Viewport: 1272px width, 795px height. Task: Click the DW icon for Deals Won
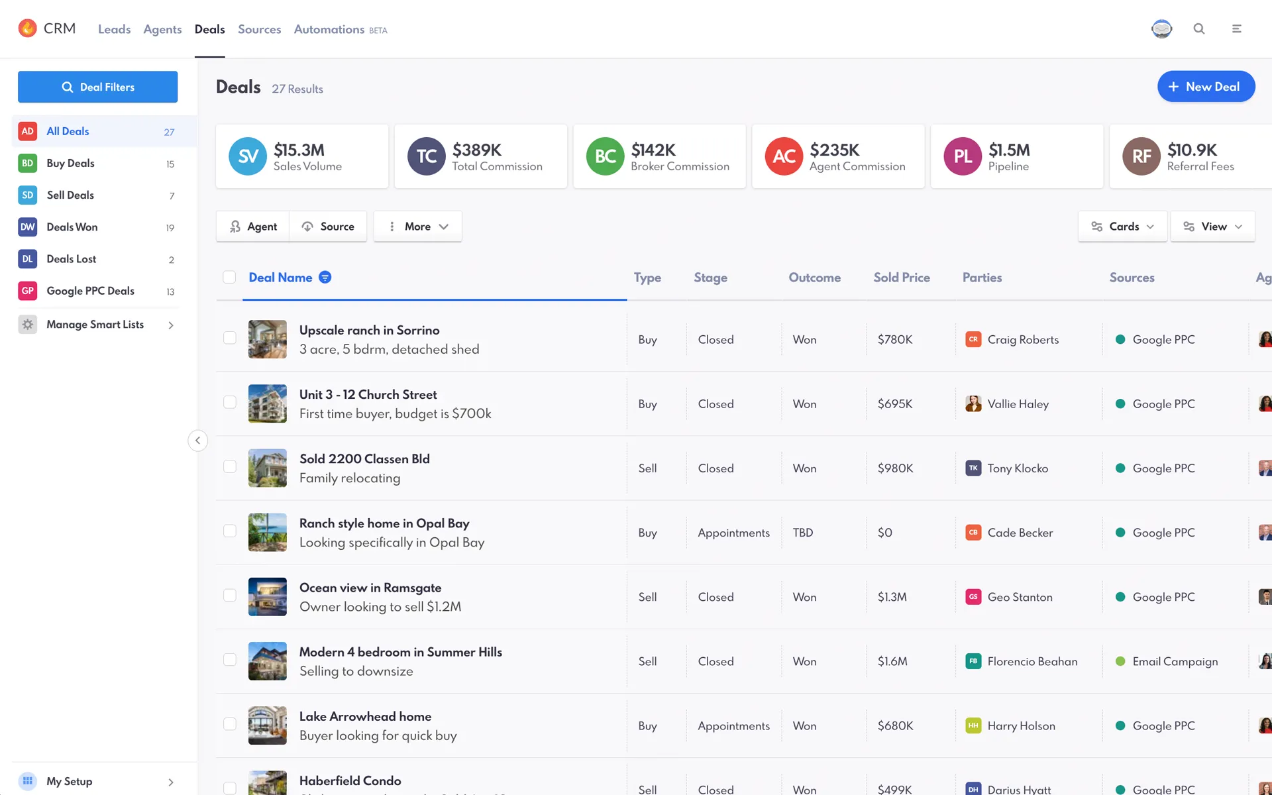pyautogui.click(x=27, y=227)
